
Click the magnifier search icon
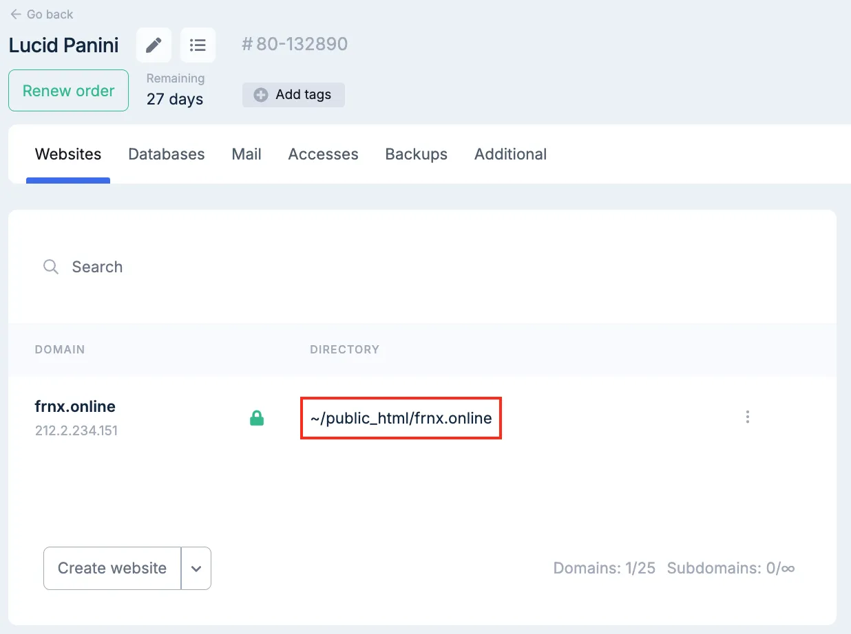click(51, 267)
